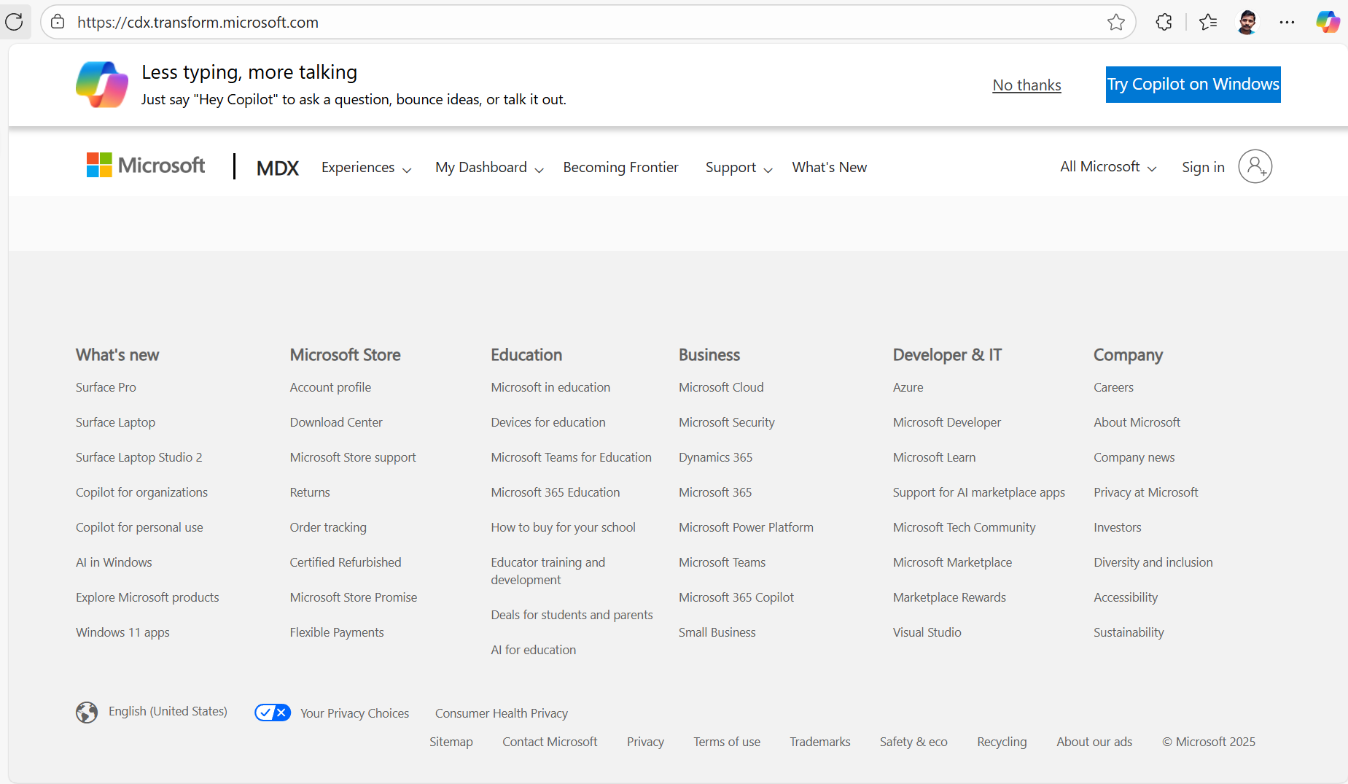Open the Accessibility link under Company
This screenshot has width=1348, height=784.
point(1126,597)
